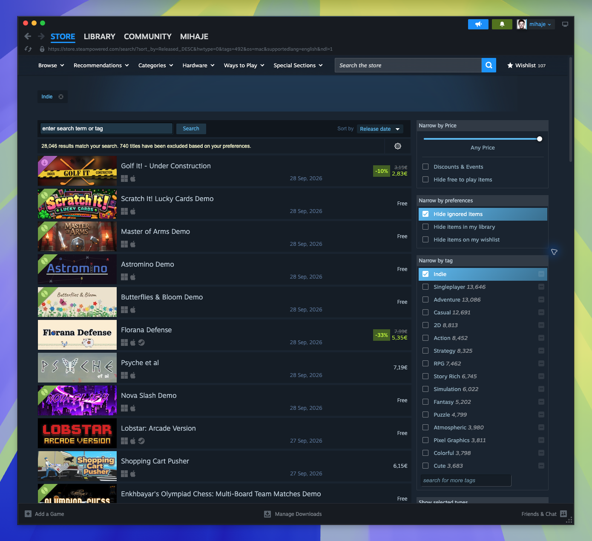592x541 pixels.
Task: Exclude Adventure tag with its minus icon
Action: (541, 299)
